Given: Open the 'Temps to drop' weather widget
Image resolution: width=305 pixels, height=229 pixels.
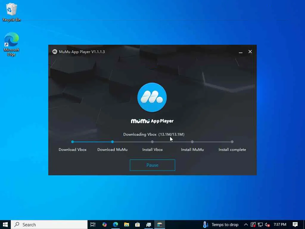Looking at the screenshot, I should point(221,225).
